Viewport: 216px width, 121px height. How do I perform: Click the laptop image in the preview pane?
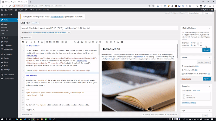pos(139,86)
